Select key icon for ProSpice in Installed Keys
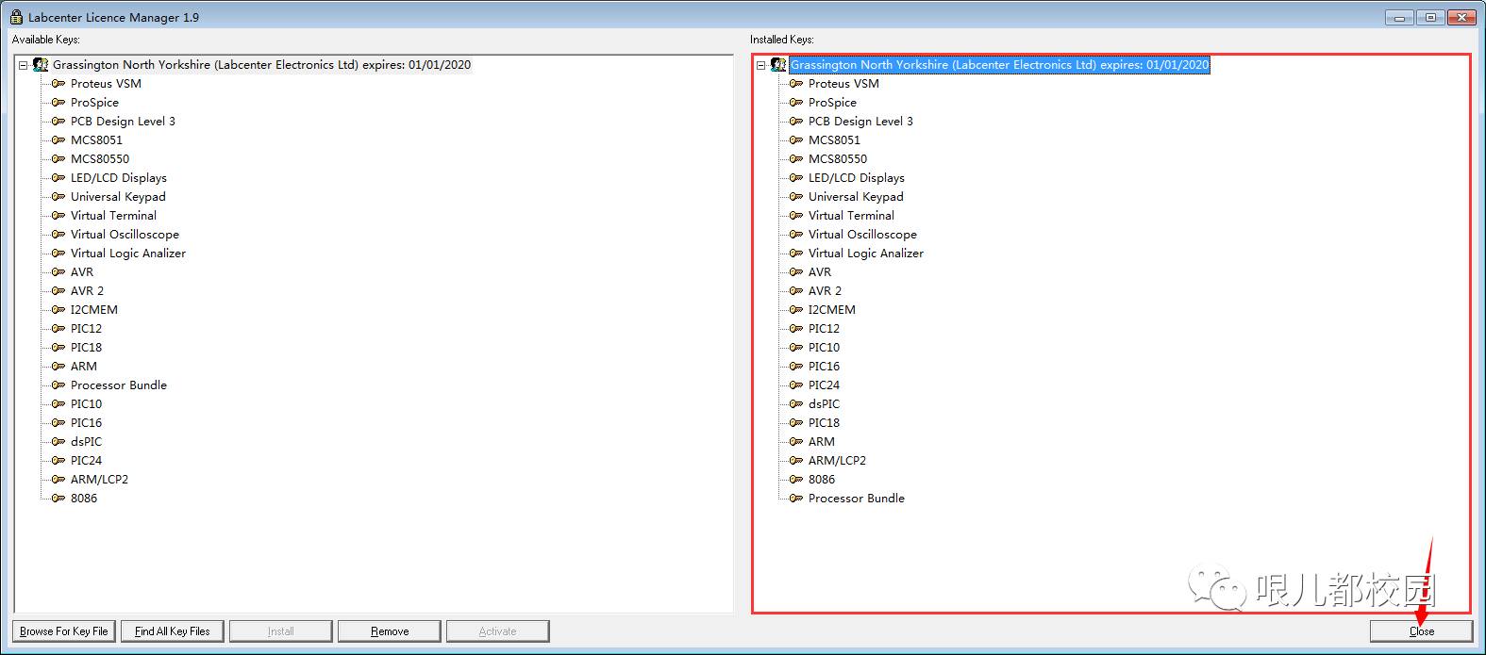The height and width of the screenshot is (655, 1486). coord(796,103)
